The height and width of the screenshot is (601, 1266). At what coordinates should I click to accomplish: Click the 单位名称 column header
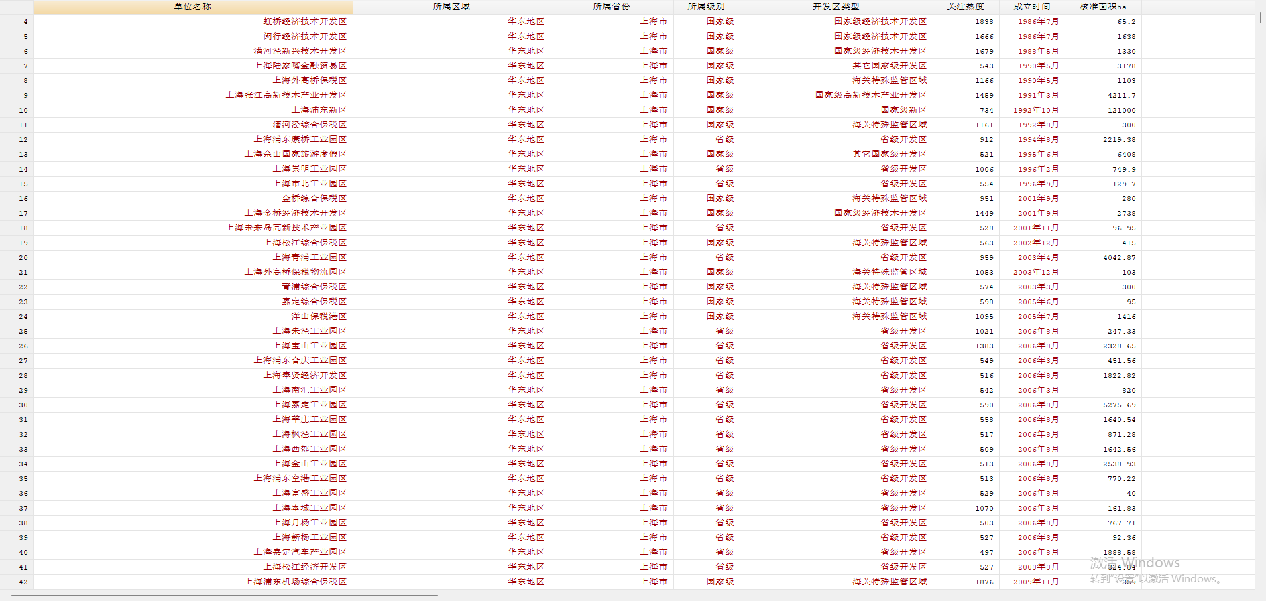pyautogui.click(x=193, y=7)
